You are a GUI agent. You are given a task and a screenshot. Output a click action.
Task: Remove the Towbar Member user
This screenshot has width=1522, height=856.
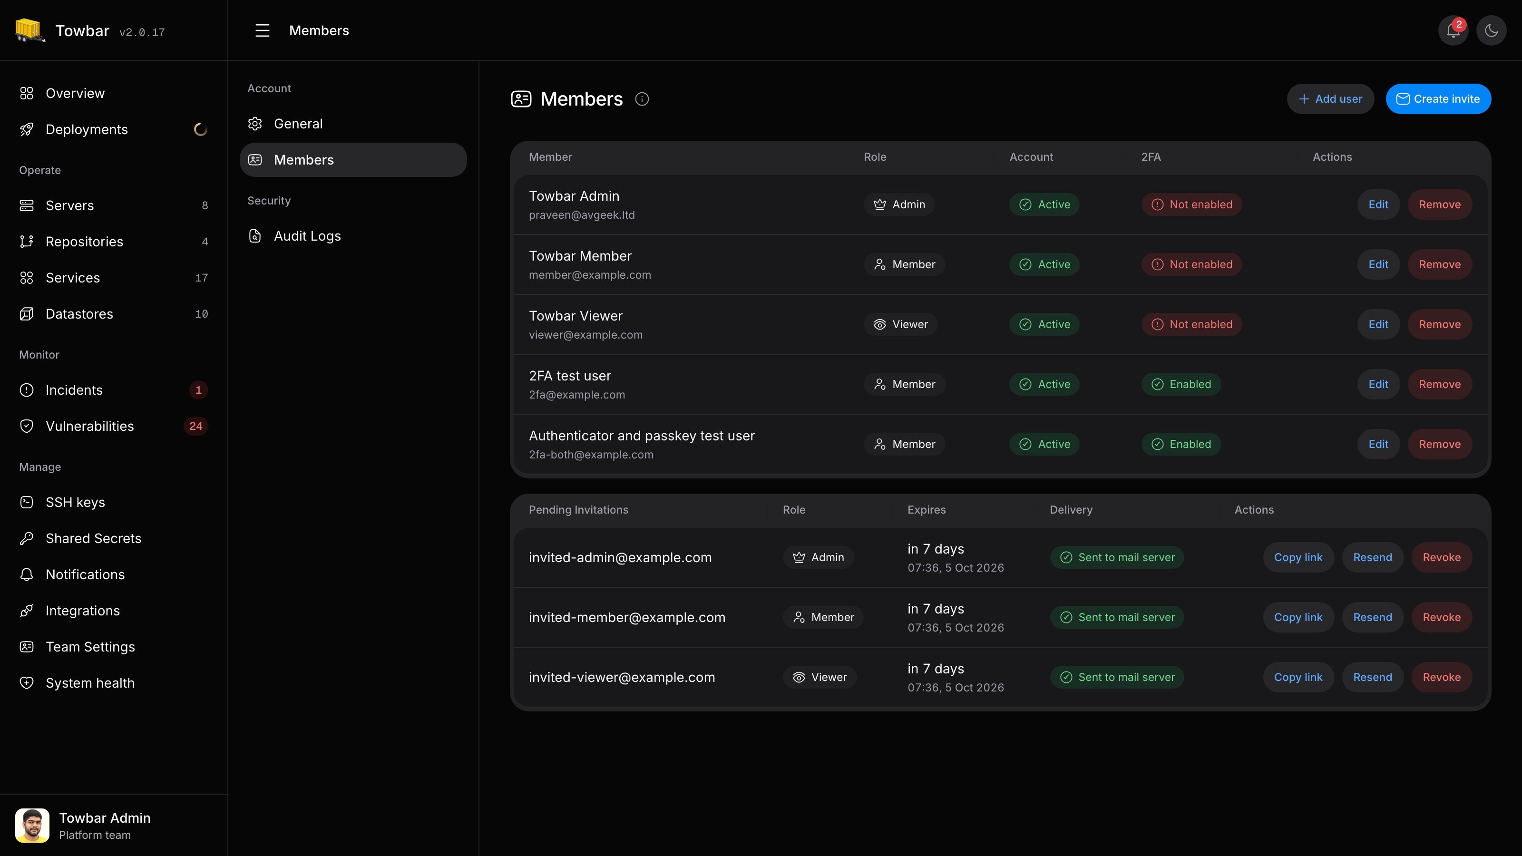(1439, 265)
